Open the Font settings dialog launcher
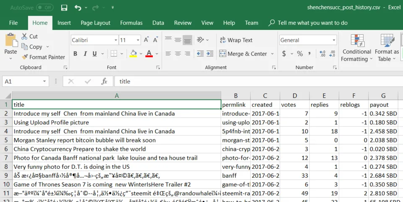Image resolution: width=403 pixels, height=202 pixels. [x=158, y=68]
